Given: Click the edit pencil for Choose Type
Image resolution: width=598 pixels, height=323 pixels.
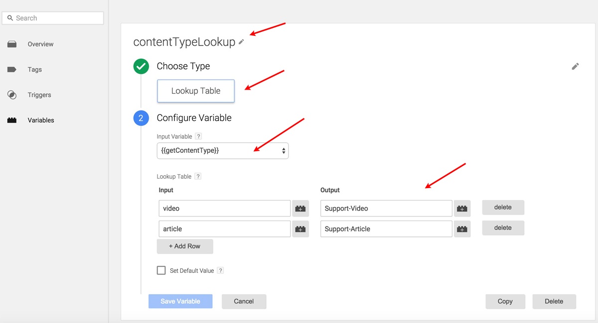Looking at the screenshot, I should (x=575, y=66).
